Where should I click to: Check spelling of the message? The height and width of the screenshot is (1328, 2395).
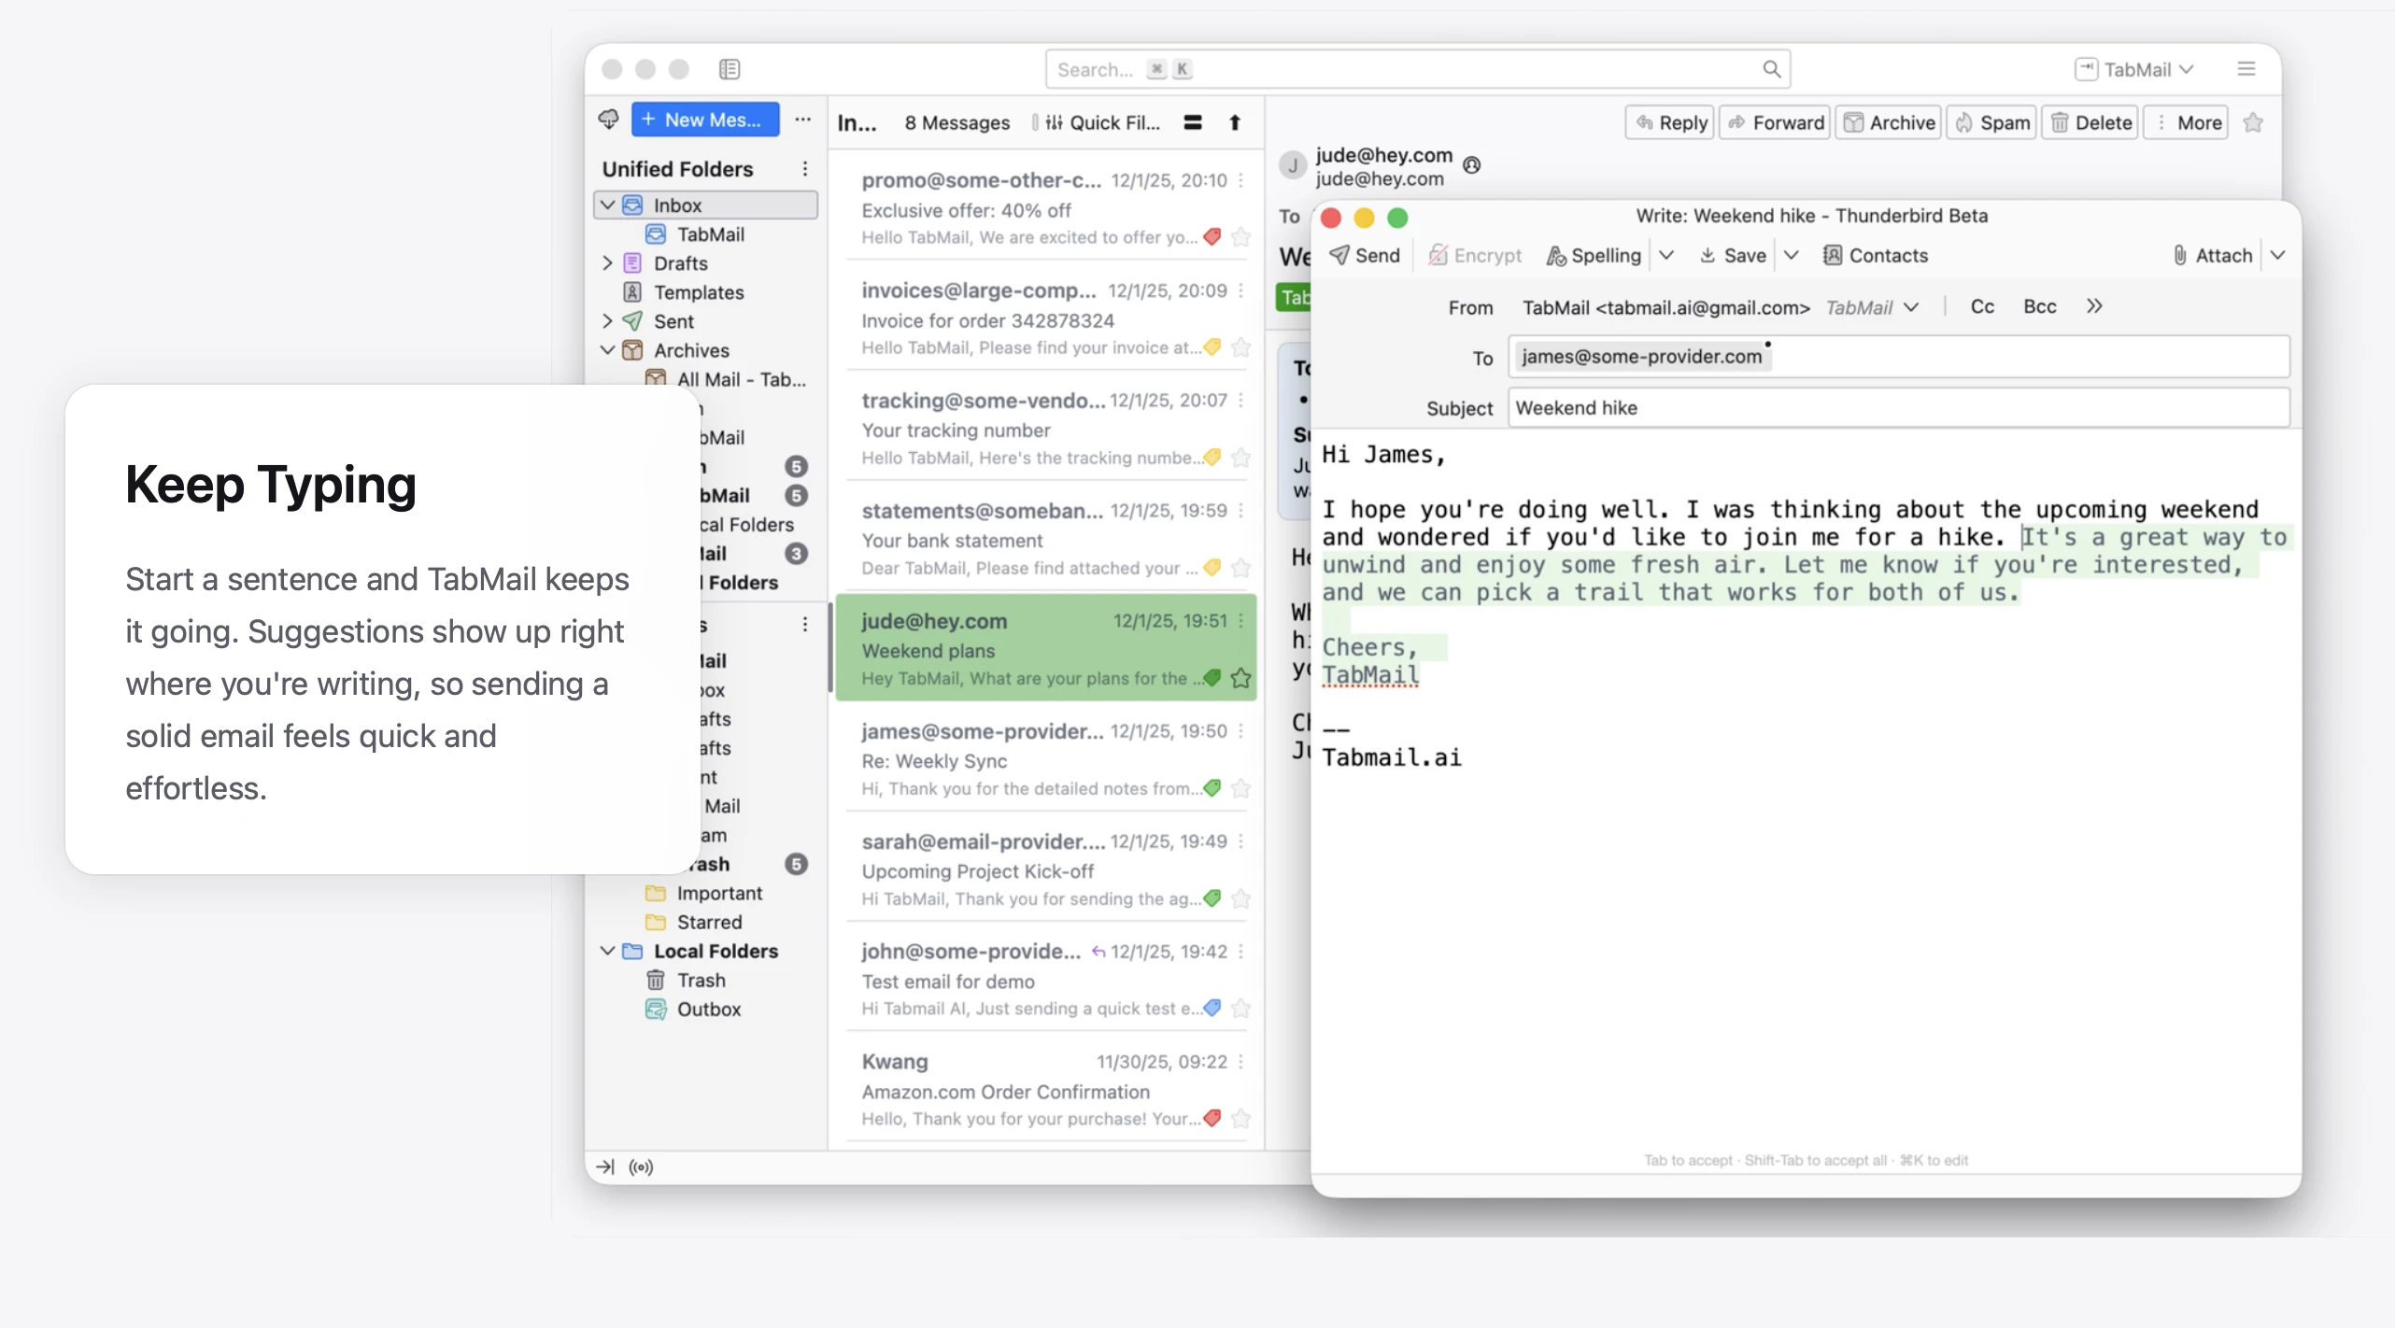coord(1593,255)
